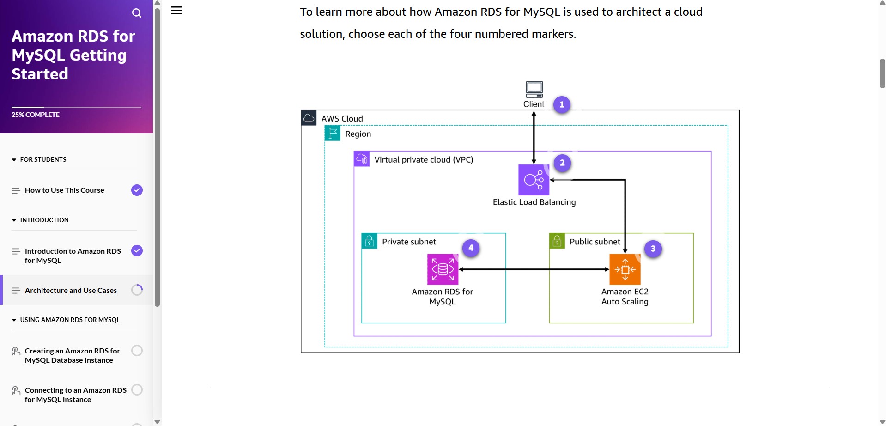Click the search magnifier icon in sidebar
The width and height of the screenshot is (886, 426).
coord(136,13)
